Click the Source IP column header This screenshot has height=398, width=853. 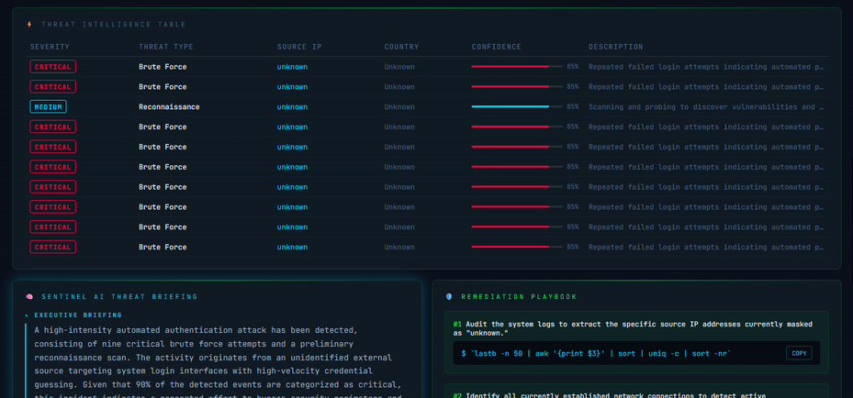point(299,47)
